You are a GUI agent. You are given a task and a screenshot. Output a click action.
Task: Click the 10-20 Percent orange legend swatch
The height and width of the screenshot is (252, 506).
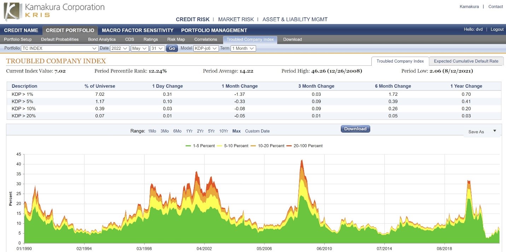click(x=254, y=146)
